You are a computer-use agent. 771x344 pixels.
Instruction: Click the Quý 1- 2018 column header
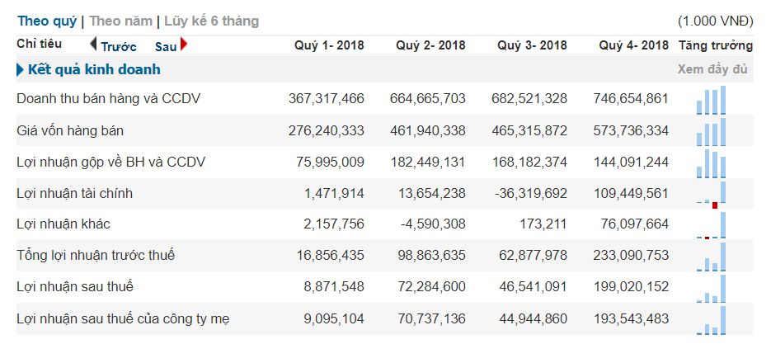pyautogui.click(x=329, y=45)
